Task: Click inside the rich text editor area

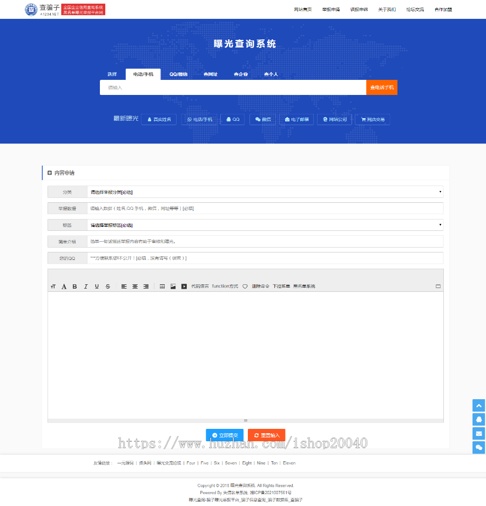Action: point(246,355)
